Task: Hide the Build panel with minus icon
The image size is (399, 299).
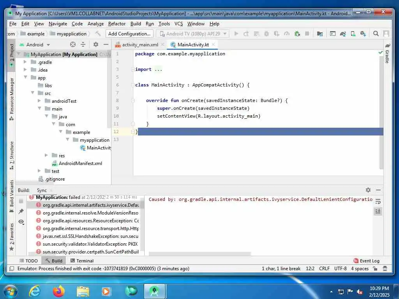Action: (x=378, y=190)
